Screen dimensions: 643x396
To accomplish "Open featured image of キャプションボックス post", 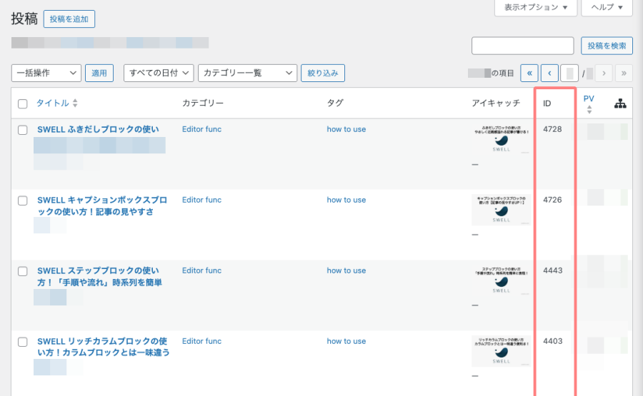I will click(x=501, y=209).
